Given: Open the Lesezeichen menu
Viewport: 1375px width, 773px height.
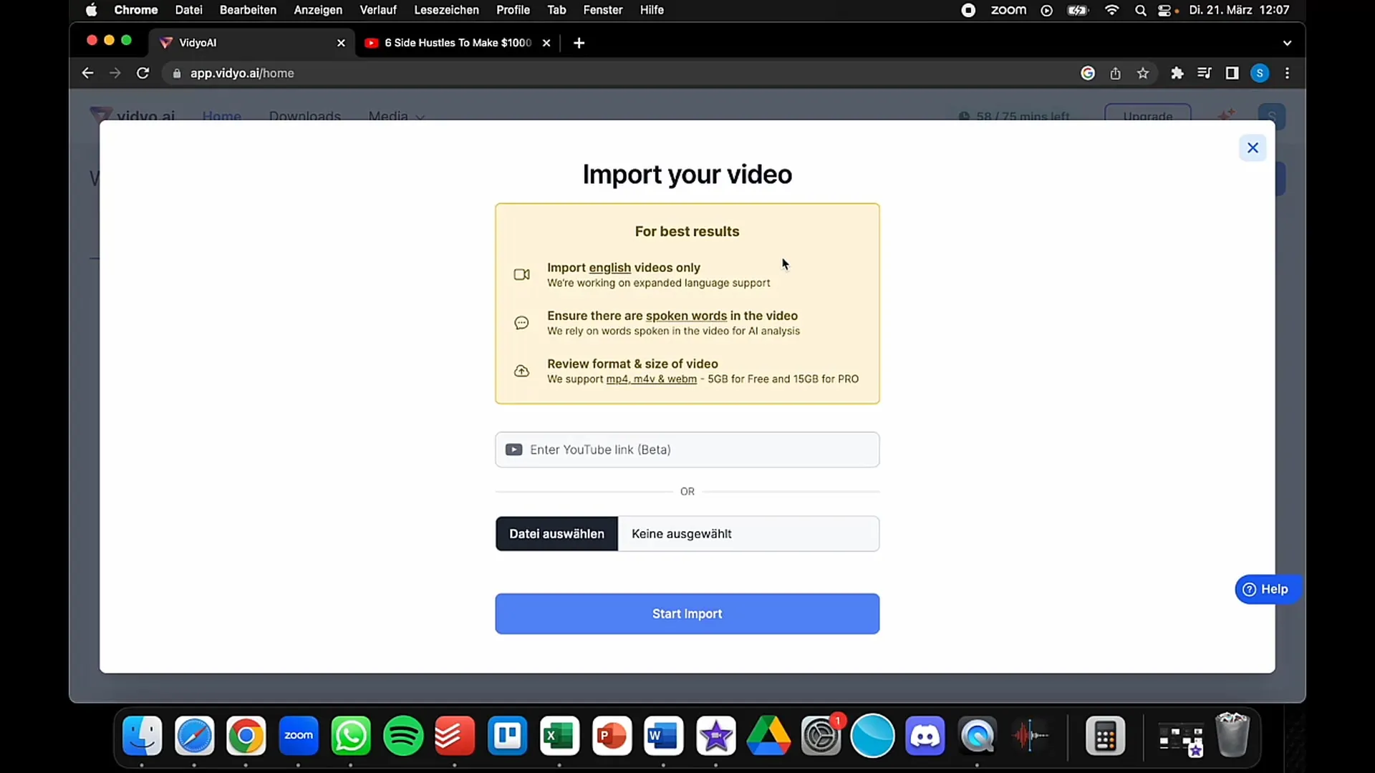Looking at the screenshot, I should pos(446,10).
